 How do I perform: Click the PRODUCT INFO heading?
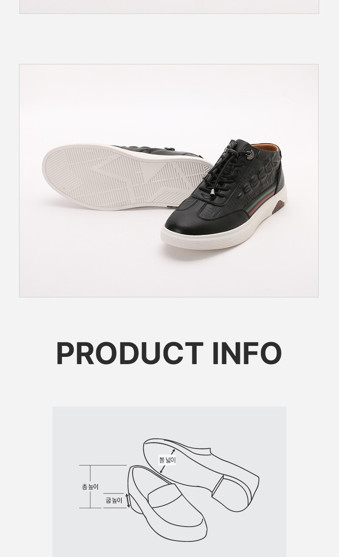(169, 353)
